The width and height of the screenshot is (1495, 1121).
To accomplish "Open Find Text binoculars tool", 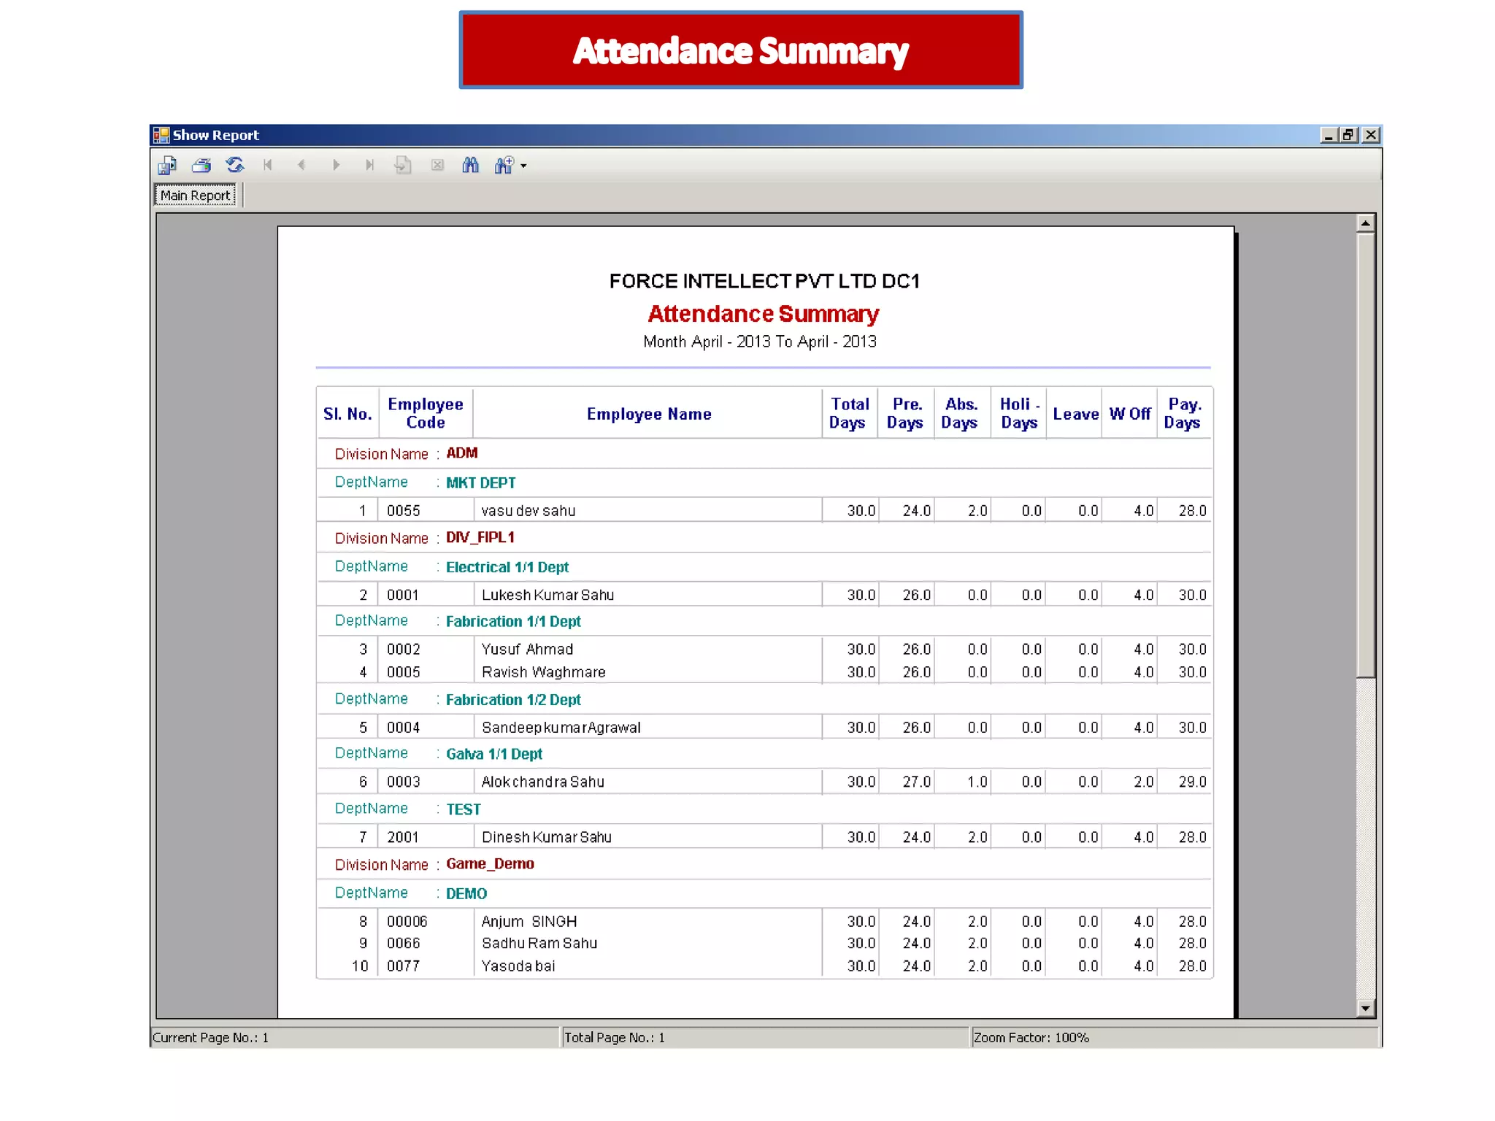I will pos(471,166).
